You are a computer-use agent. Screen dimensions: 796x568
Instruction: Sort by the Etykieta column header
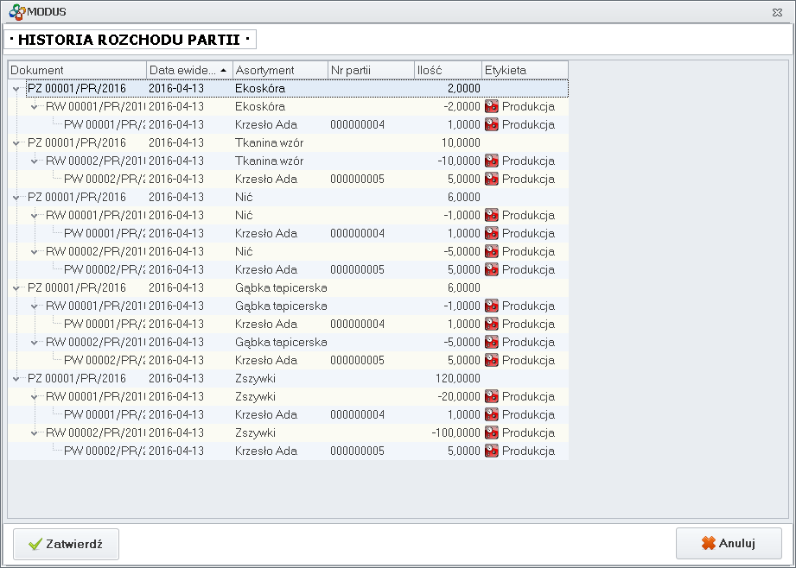pos(525,70)
